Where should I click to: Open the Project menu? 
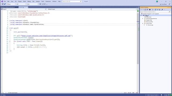[20, 1]
